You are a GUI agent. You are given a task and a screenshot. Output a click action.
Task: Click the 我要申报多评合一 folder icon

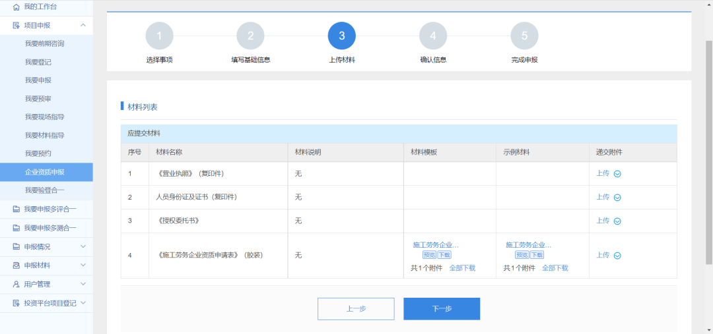pos(17,209)
